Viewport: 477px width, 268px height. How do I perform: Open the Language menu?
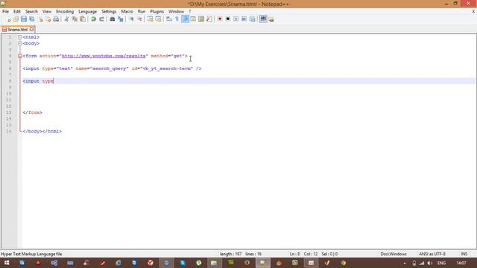point(88,12)
